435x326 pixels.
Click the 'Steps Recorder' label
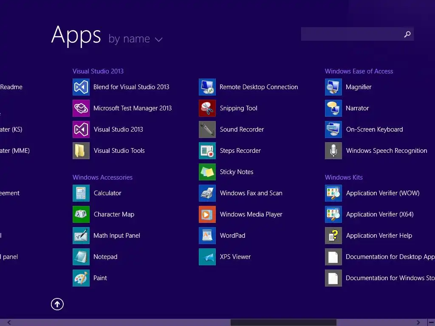tap(240, 151)
